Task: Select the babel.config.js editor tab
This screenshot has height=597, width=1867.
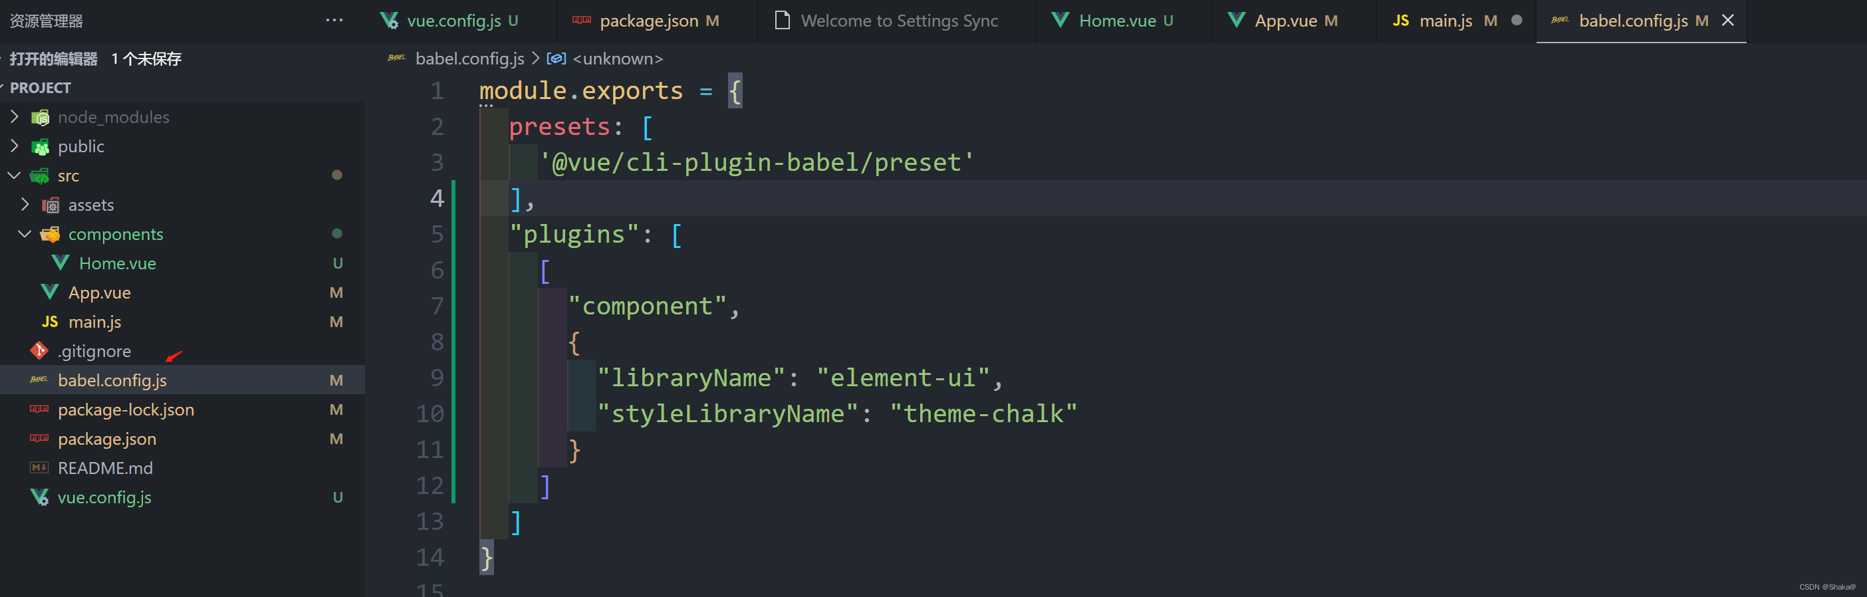Action: pyautogui.click(x=1641, y=21)
